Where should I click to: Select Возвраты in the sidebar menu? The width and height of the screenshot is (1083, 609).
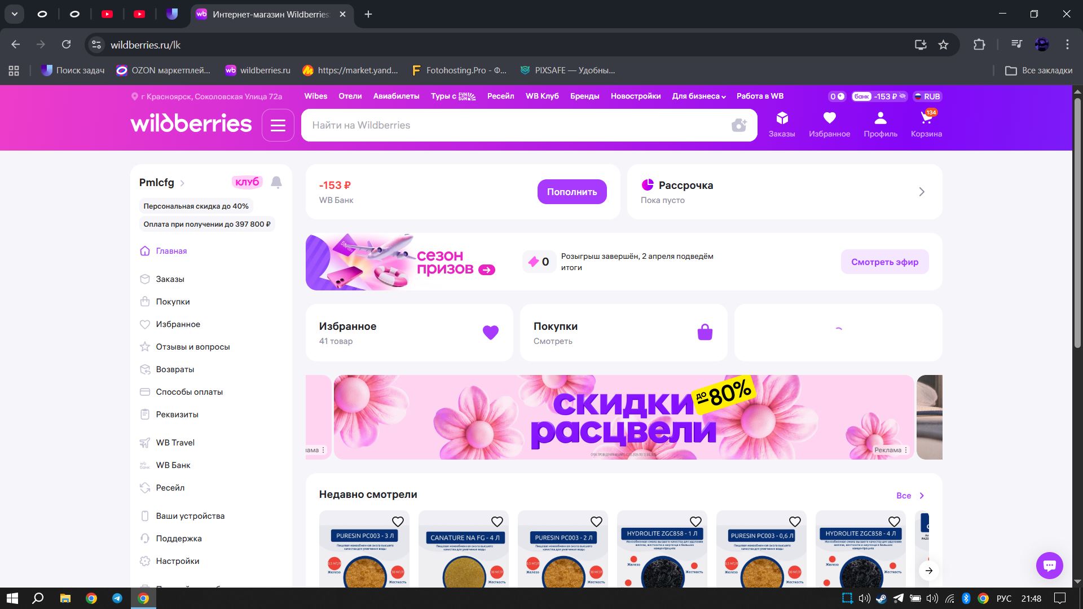175,369
